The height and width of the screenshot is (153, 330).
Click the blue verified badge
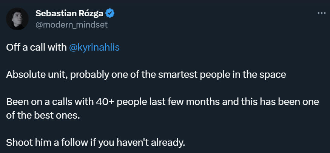coord(110,14)
